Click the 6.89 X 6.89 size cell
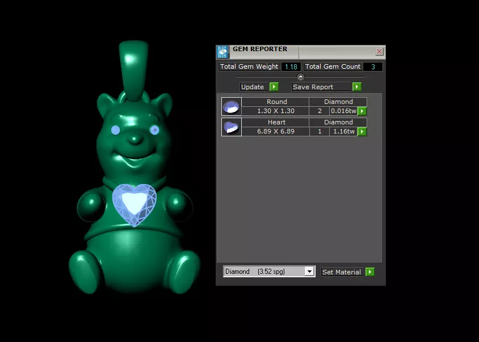The image size is (479, 342). [x=276, y=132]
